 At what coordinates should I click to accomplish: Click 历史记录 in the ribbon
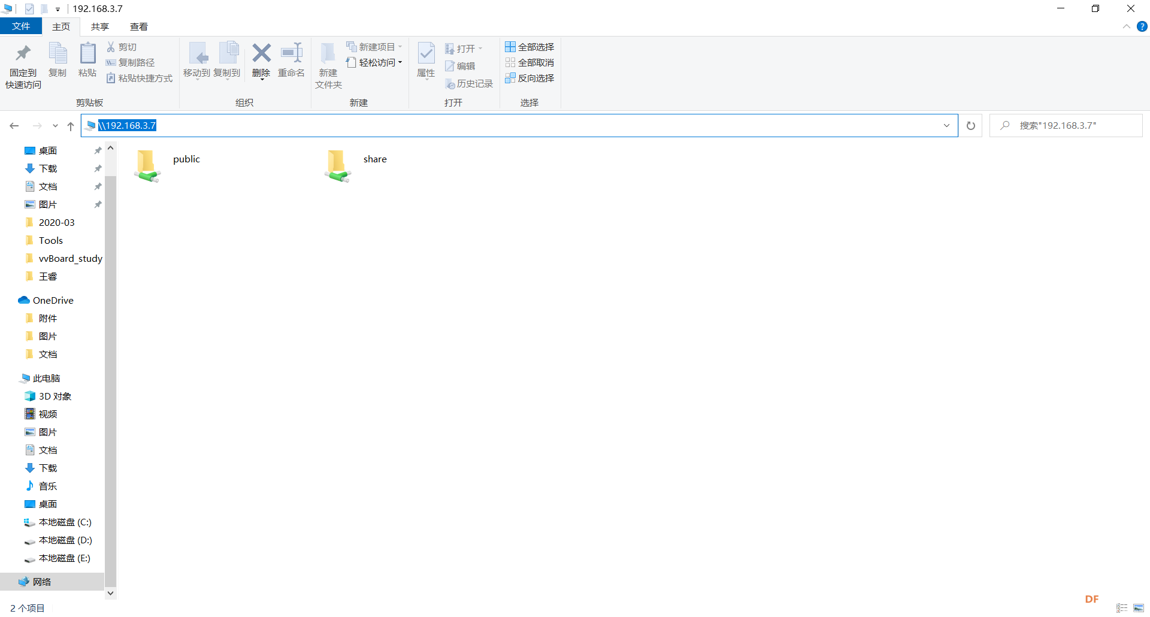[469, 84]
